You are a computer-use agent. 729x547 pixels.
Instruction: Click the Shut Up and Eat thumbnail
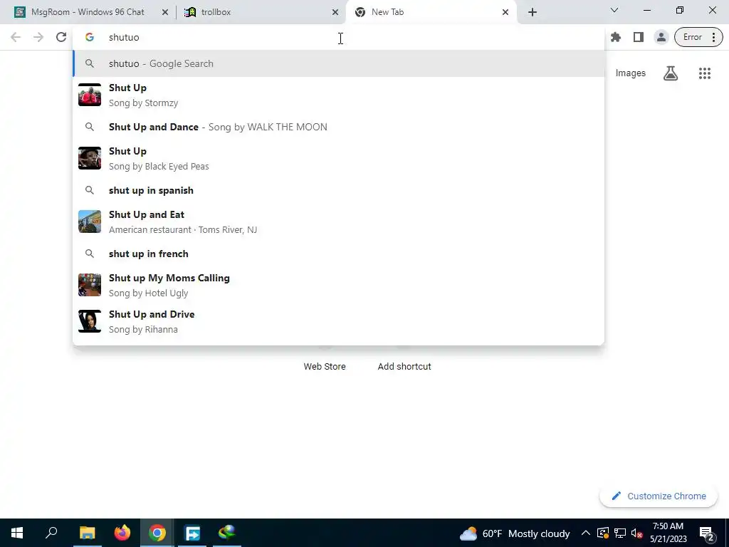click(90, 222)
